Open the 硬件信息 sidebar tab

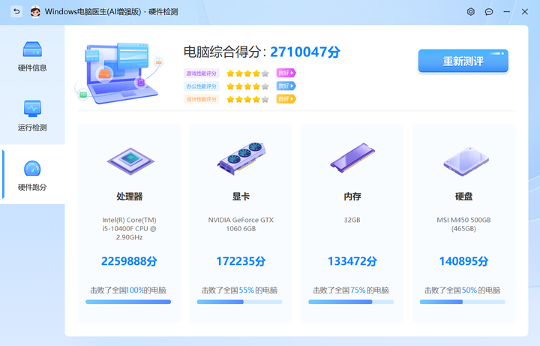point(32,56)
